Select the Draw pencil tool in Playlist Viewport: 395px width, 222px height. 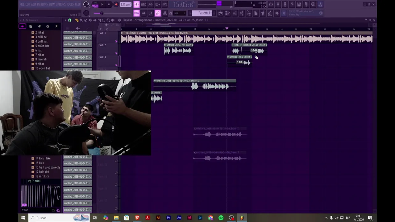77,20
